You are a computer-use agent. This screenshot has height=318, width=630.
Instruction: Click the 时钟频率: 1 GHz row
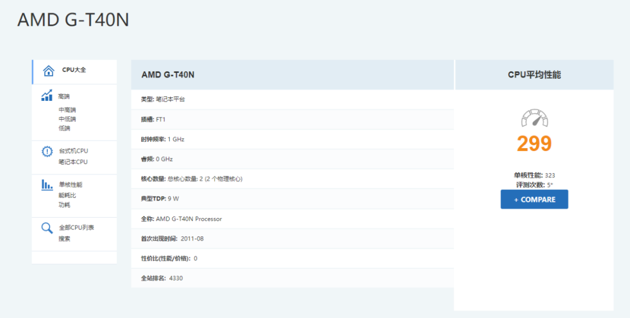(292, 139)
